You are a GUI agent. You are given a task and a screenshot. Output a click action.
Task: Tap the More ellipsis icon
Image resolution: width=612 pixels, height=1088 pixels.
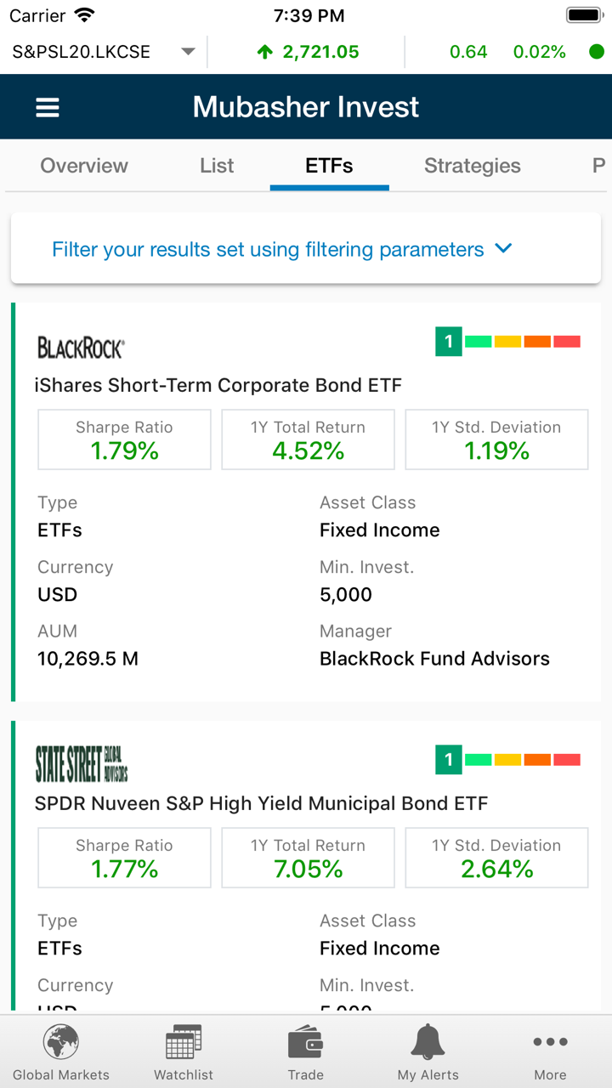550,1042
